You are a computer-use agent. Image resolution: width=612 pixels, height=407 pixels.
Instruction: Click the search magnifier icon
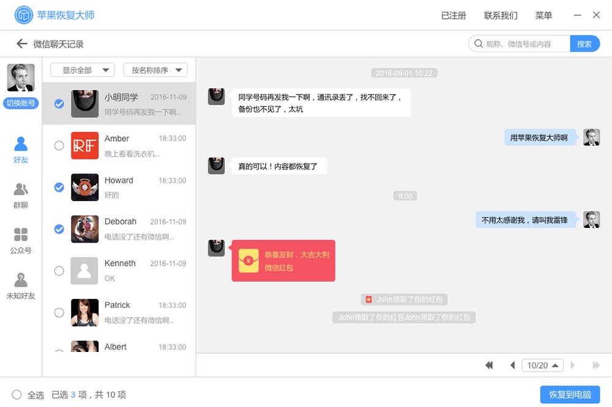coord(479,43)
